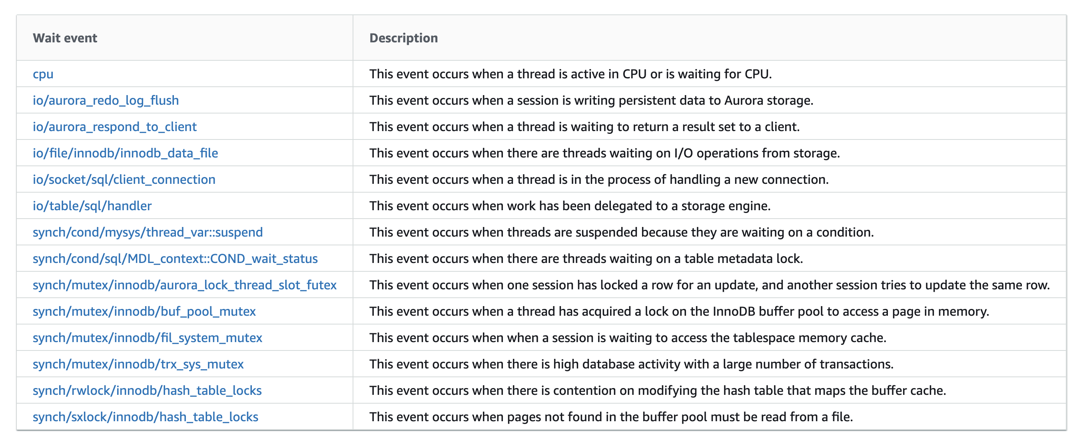Open the synch/cond/mysys/thread_var::suspend link
Viewport: 1077px width, 442px height.
148,232
